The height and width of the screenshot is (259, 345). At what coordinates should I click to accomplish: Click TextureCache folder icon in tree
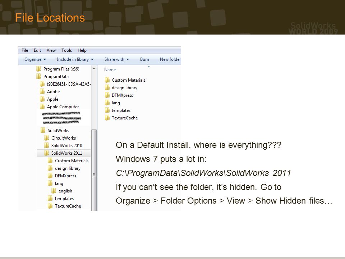pyautogui.click(x=50, y=206)
